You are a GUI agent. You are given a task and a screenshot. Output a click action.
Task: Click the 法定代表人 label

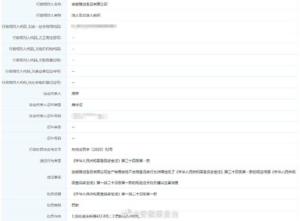(x=52, y=94)
